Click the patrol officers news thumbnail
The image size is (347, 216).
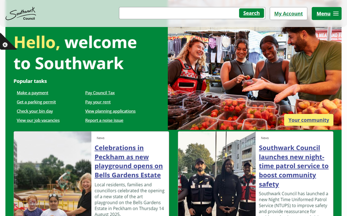pos(217,174)
